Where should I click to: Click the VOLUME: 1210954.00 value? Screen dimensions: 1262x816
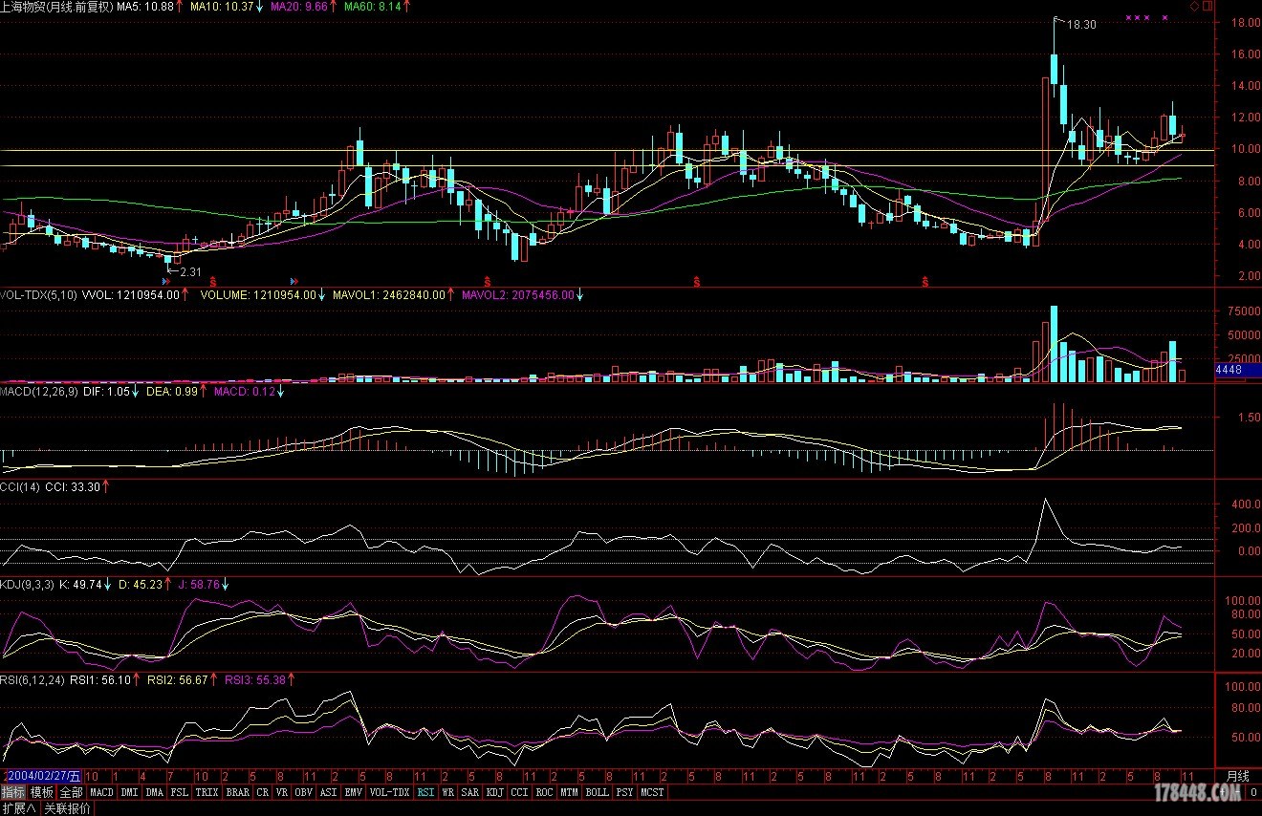coord(257,295)
